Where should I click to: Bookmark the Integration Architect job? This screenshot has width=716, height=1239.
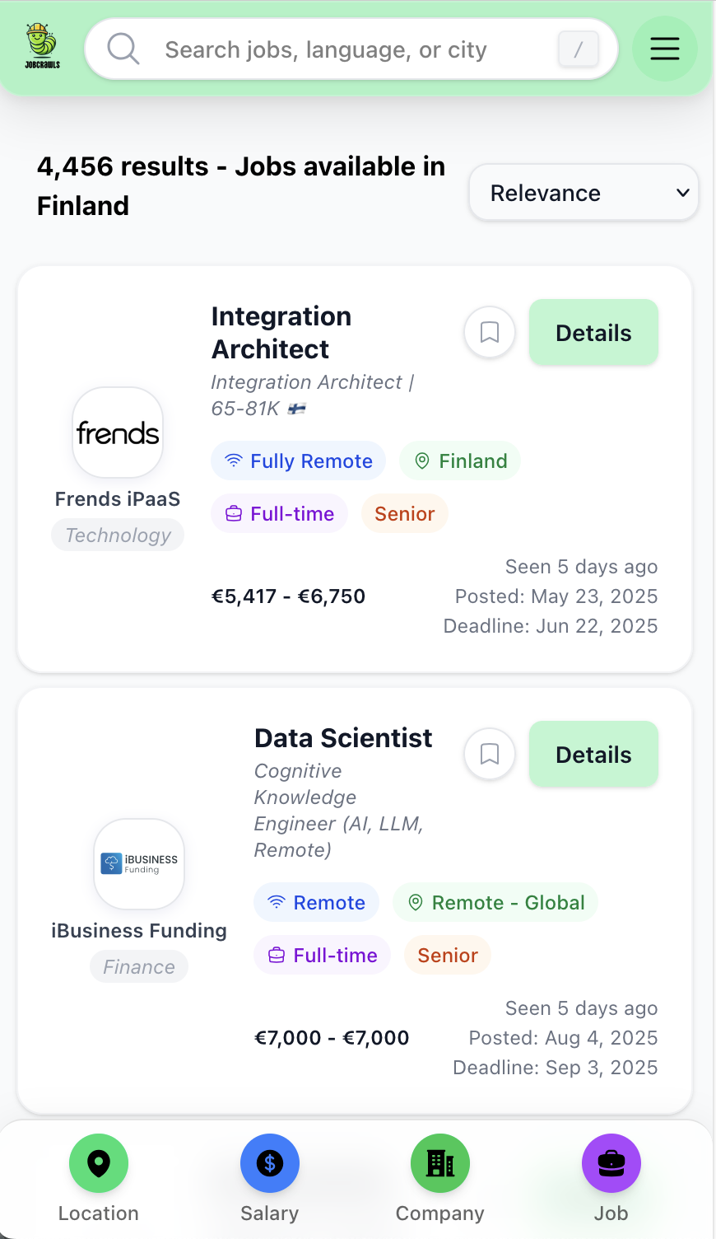coord(490,333)
